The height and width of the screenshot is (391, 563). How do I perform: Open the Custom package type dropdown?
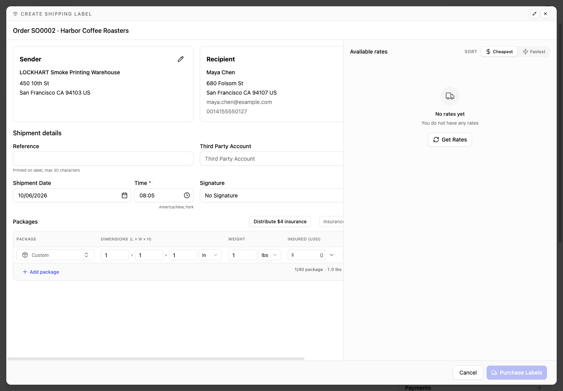pyautogui.click(x=56, y=255)
